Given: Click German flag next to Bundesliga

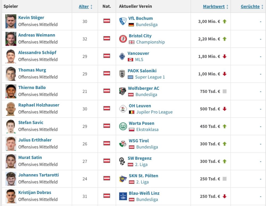Looking at the screenshot, I should (x=131, y=25).
